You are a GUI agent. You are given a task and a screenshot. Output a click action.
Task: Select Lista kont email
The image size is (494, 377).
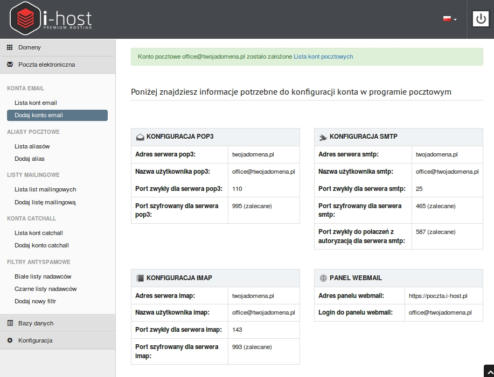[x=36, y=103]
